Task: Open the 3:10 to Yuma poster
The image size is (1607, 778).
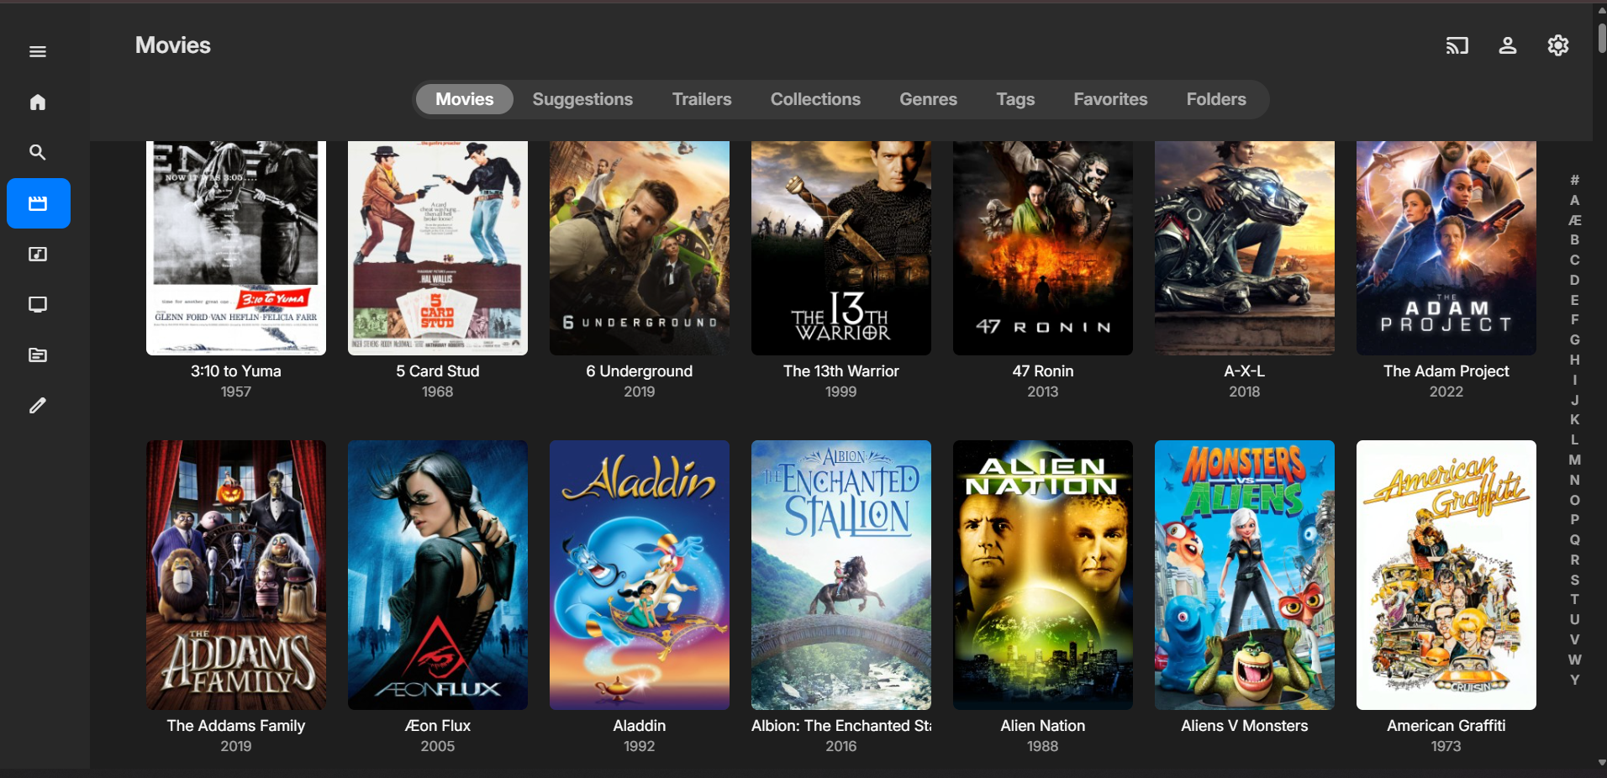Action: (236, 248)
